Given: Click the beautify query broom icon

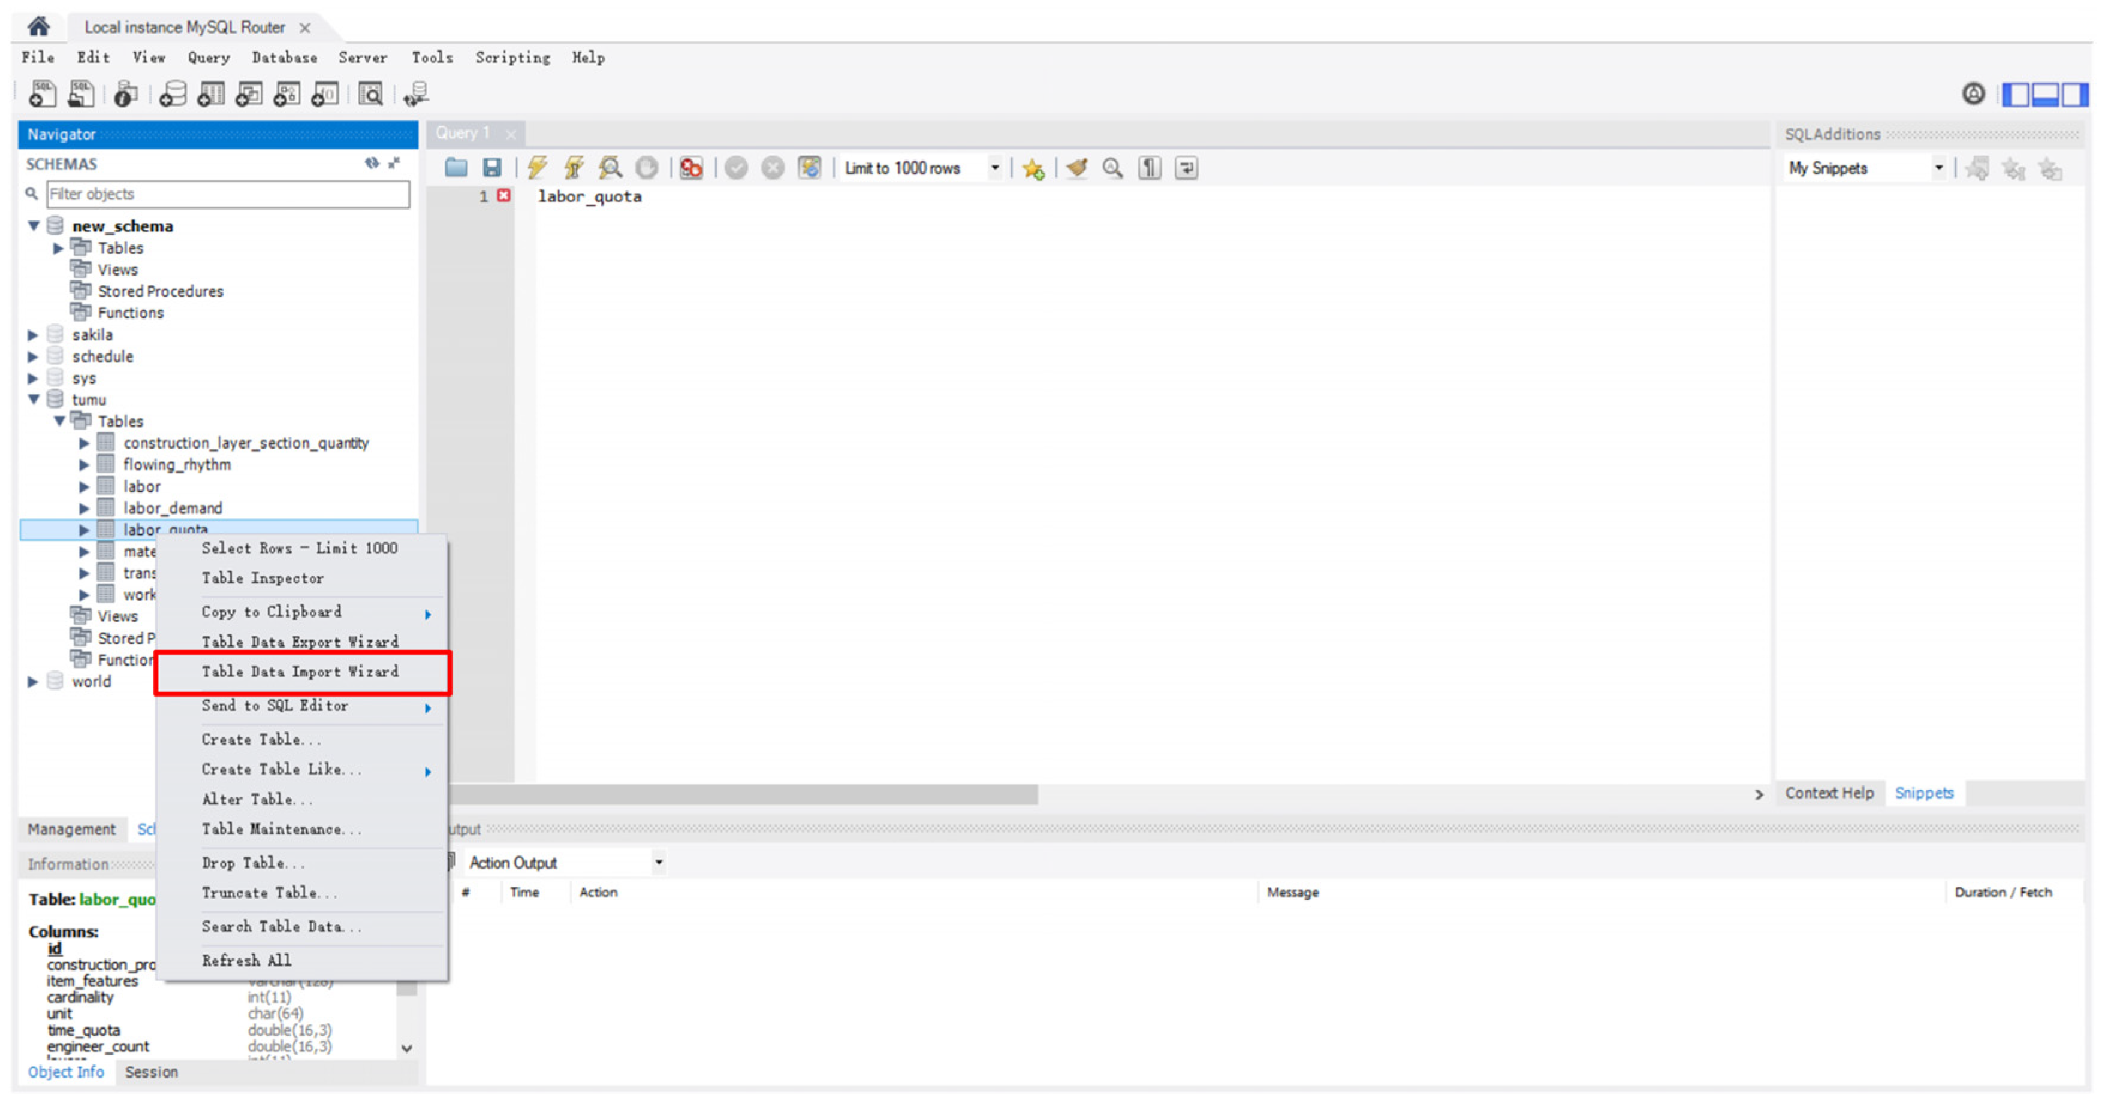Looking at the screenshot, I should 1077,168.
